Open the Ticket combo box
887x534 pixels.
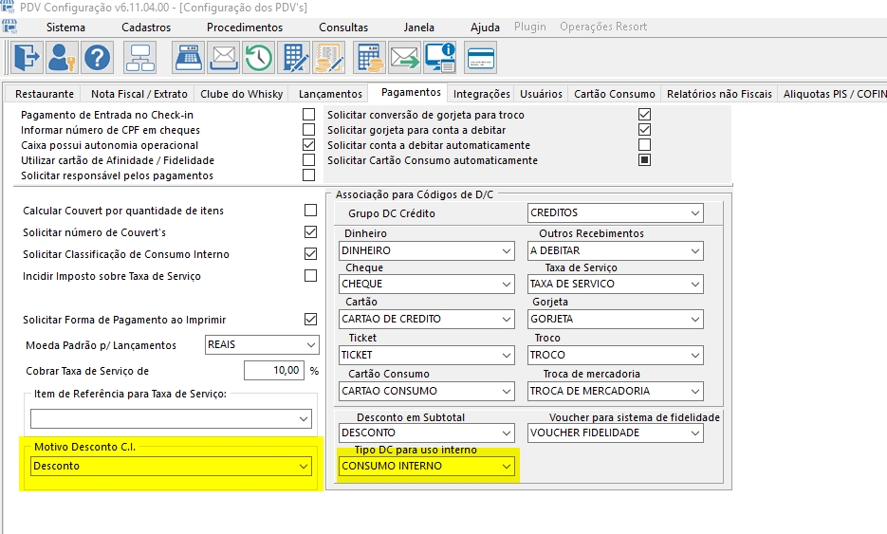pos(427,356)
